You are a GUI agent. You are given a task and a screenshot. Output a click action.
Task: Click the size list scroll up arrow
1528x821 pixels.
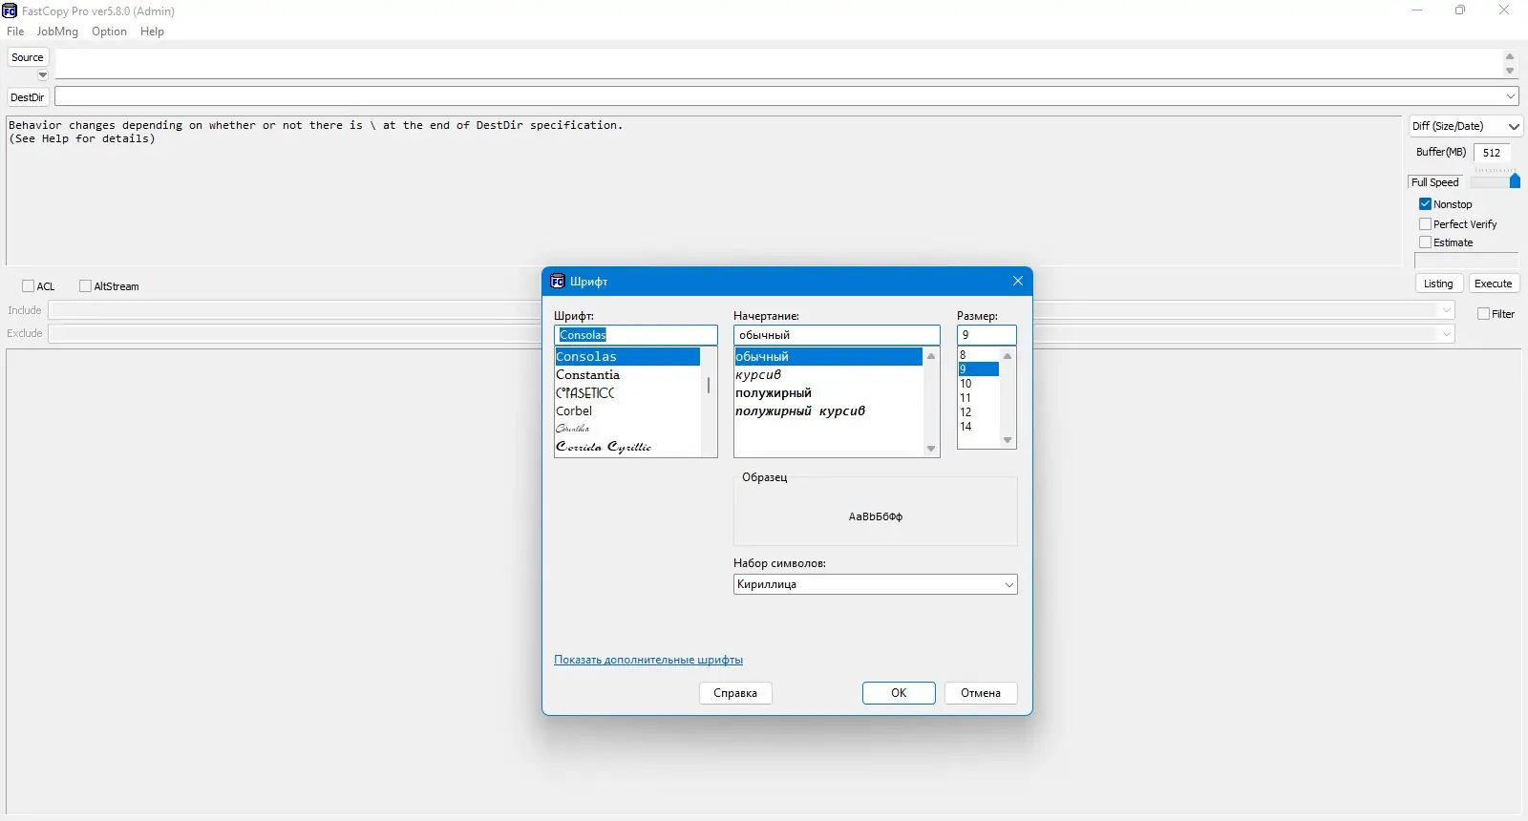(1008, 356)
